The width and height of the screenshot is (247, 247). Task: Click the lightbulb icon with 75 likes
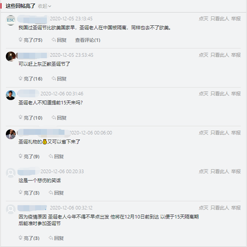click(21, 40)
